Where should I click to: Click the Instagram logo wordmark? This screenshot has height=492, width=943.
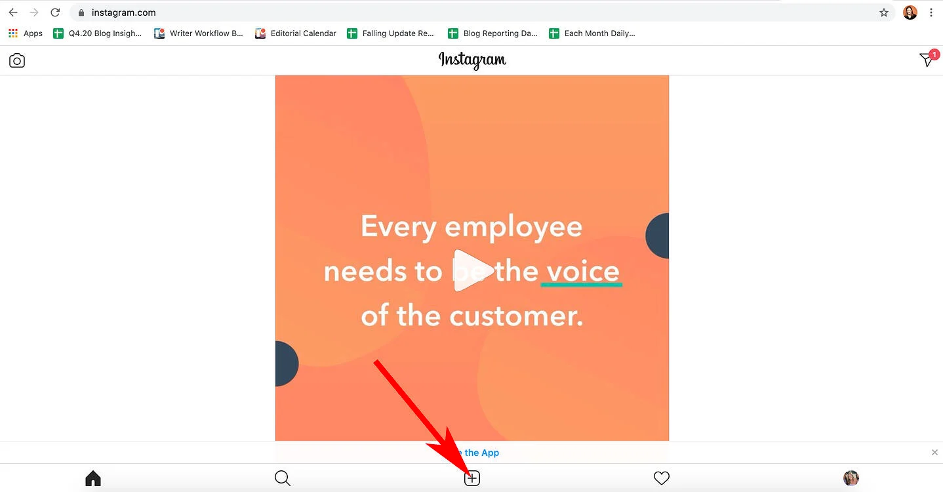coord(472,60)
